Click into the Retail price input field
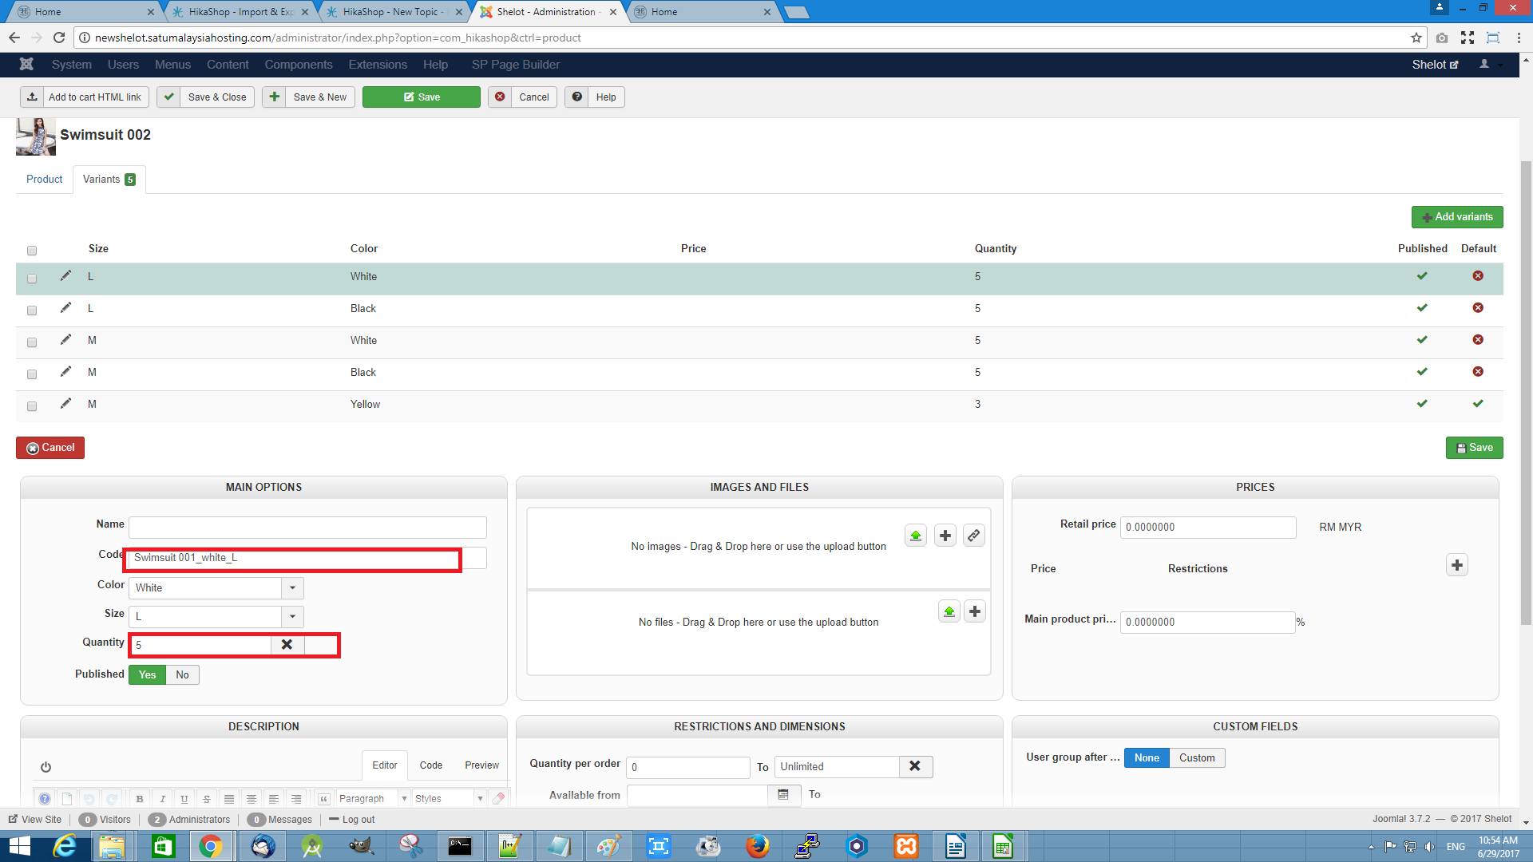Screen dimensions: 1533x862 (x=1207, y=528)
